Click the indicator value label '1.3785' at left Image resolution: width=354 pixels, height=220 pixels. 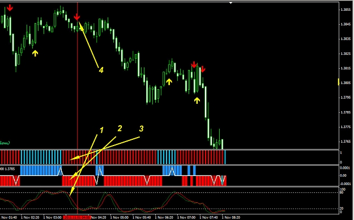click(10, 169)
